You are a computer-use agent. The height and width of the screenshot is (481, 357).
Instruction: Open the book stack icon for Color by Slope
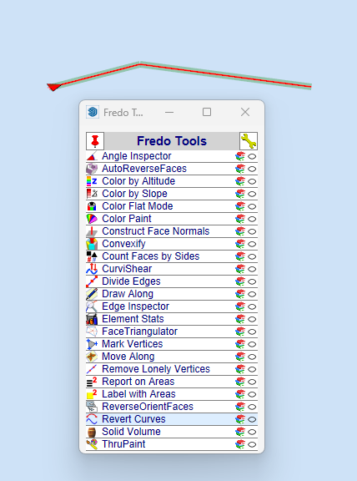pyautogui.click(x=240, y=194)
